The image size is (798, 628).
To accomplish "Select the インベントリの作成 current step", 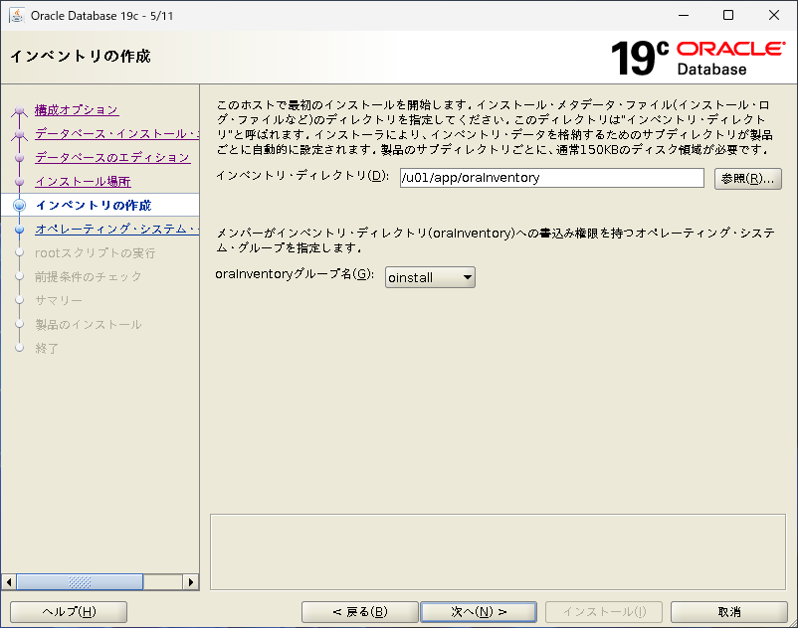I will pyautogui.click(x=94, y=206).
